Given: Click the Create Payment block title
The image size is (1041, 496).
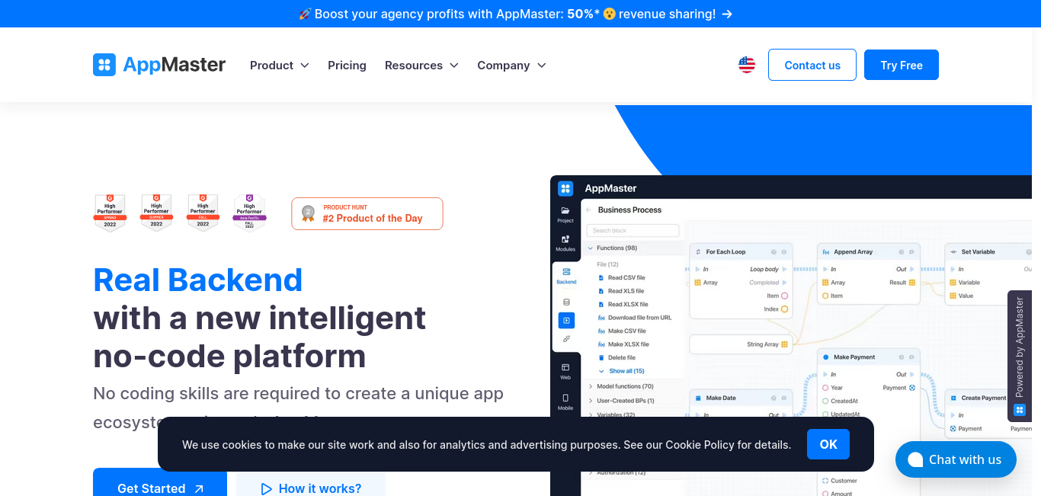Looking at the screenshot, I should click(x=984, y=398).
